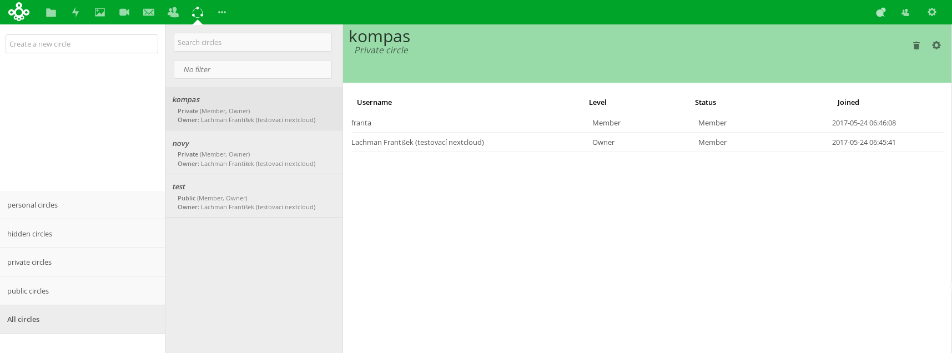Click Lachman František's Member status cell

pos(712,142)
